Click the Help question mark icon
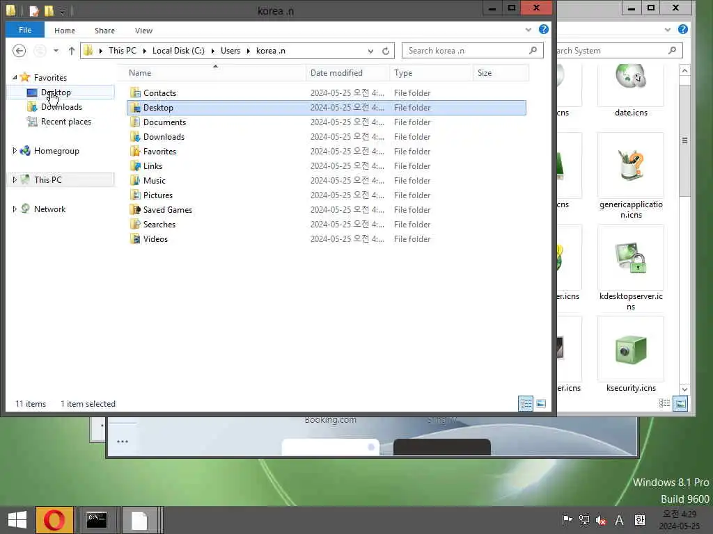The height and width of the screenshot is (534, 713). (x=543, y=29)
